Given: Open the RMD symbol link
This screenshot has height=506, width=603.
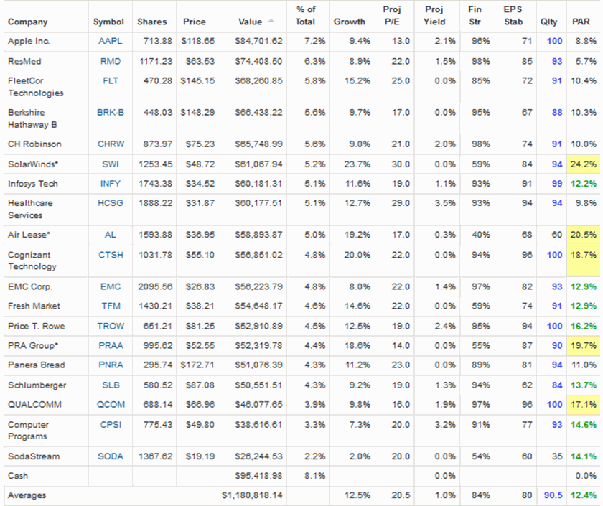Looking at the screenshot, I should pos(111,61).
